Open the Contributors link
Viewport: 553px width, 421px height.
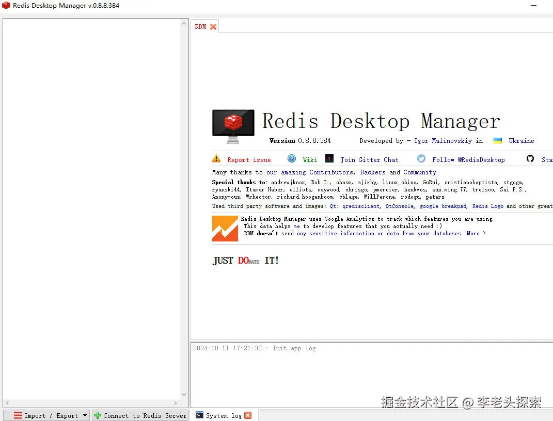pos(331,172)
